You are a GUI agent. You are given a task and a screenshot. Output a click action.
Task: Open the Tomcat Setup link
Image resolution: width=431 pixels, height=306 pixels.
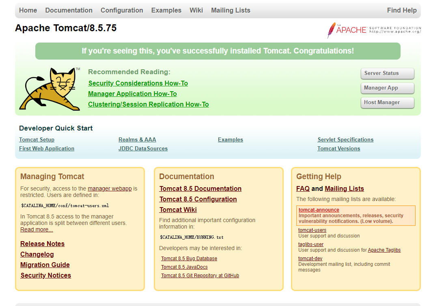(x=37, y=139)
